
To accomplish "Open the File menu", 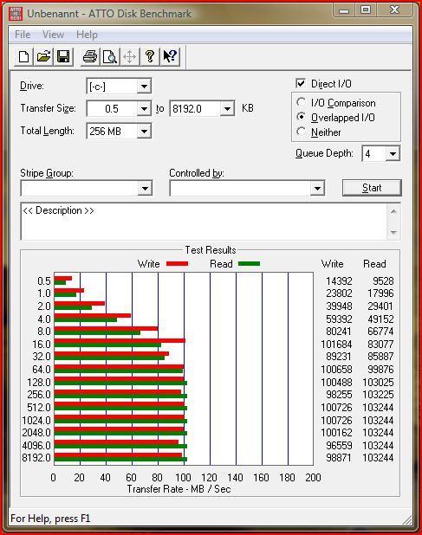I will click(23, 35).
